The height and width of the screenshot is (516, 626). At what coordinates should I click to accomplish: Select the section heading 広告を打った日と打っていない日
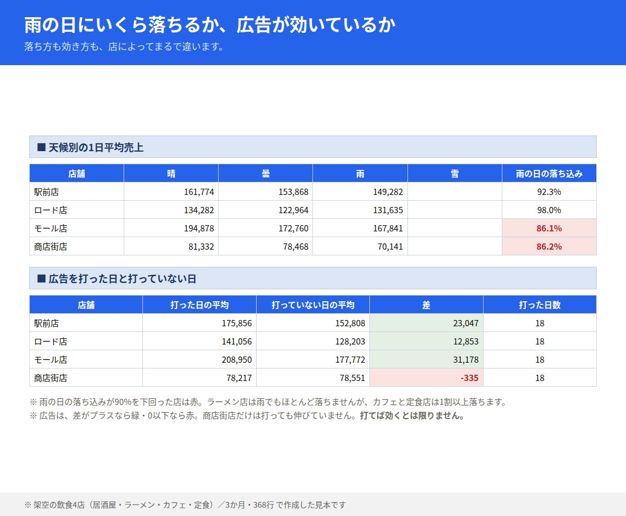click(313, 278)
